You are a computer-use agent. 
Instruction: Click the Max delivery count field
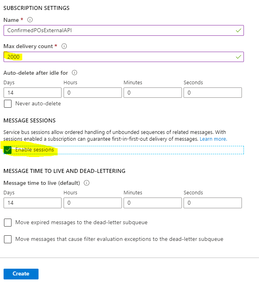click(124, 57)
